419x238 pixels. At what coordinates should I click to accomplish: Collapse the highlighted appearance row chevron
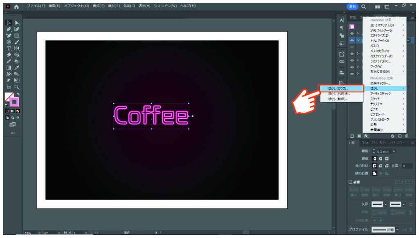pyautogui.click(x=358, y=40)
